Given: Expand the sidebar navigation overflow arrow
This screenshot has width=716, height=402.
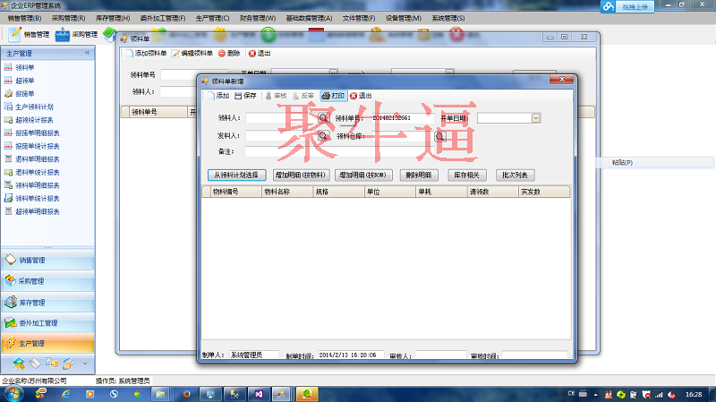Looking at the screenshot, I should coord(85,364).
